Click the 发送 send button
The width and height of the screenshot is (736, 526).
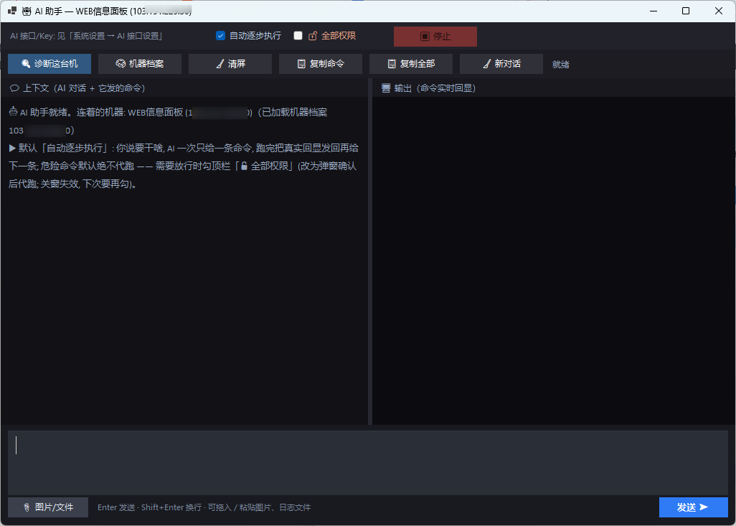point(693,507)
